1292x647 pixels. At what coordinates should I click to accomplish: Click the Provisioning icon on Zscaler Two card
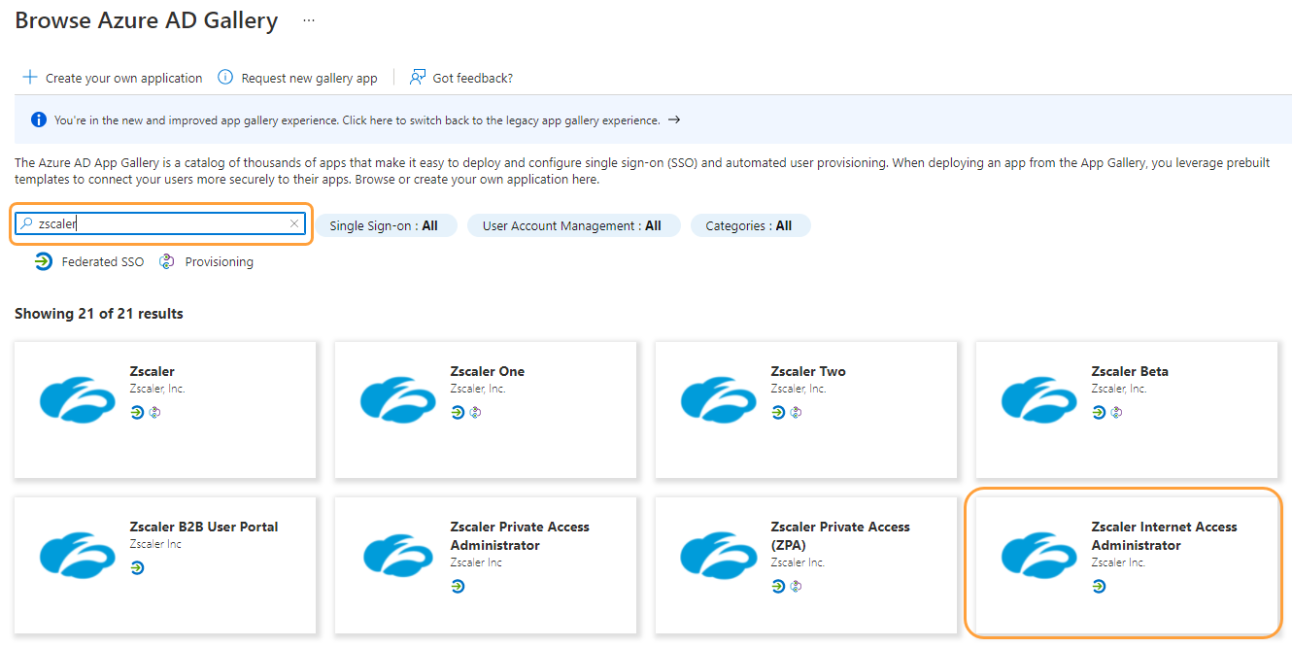coord(796,412)
